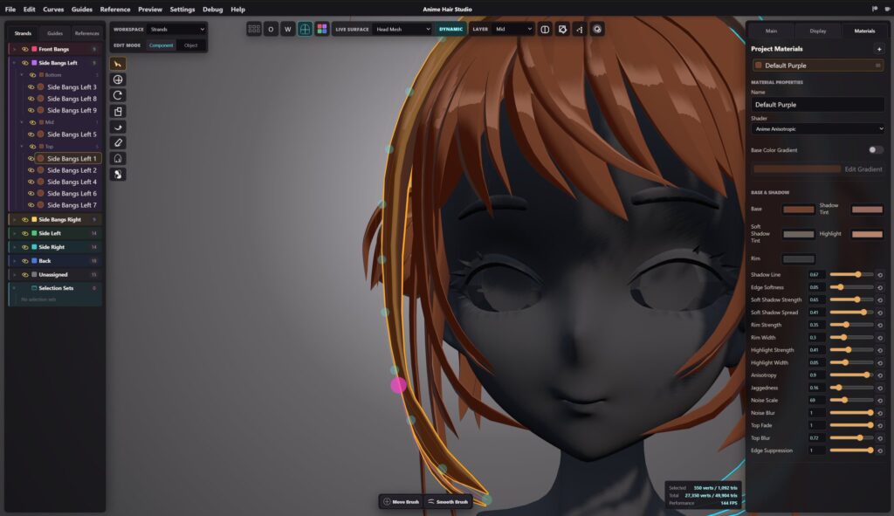Reset the Shadow Line value

880,275
